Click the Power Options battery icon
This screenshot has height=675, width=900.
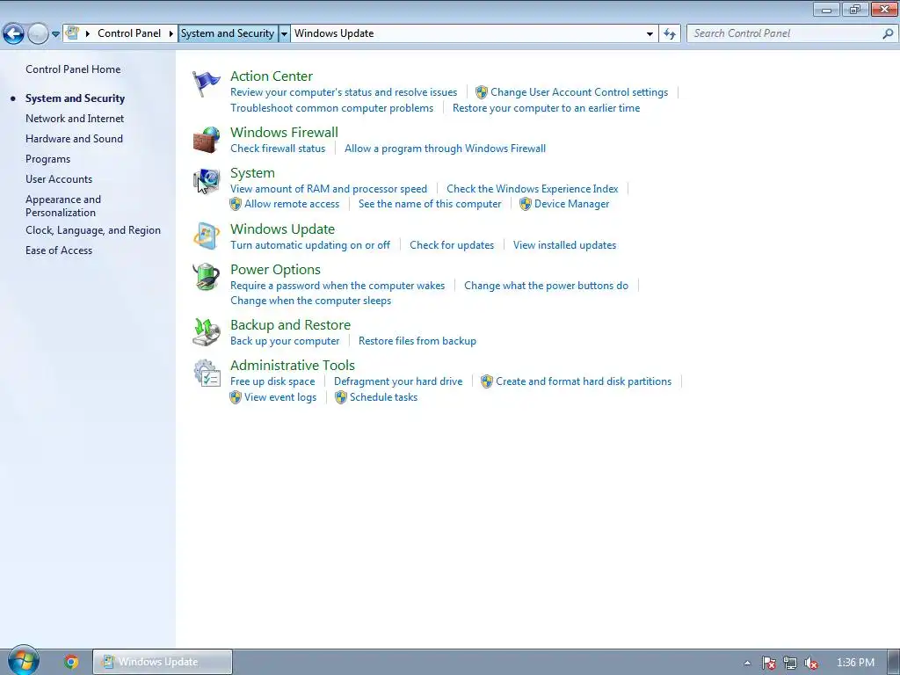point(206,277)
